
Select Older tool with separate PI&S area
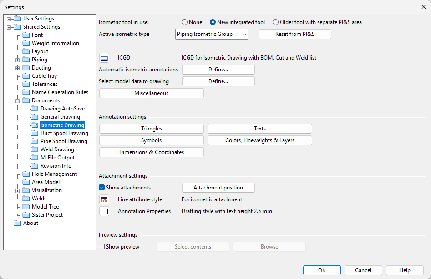275,22
